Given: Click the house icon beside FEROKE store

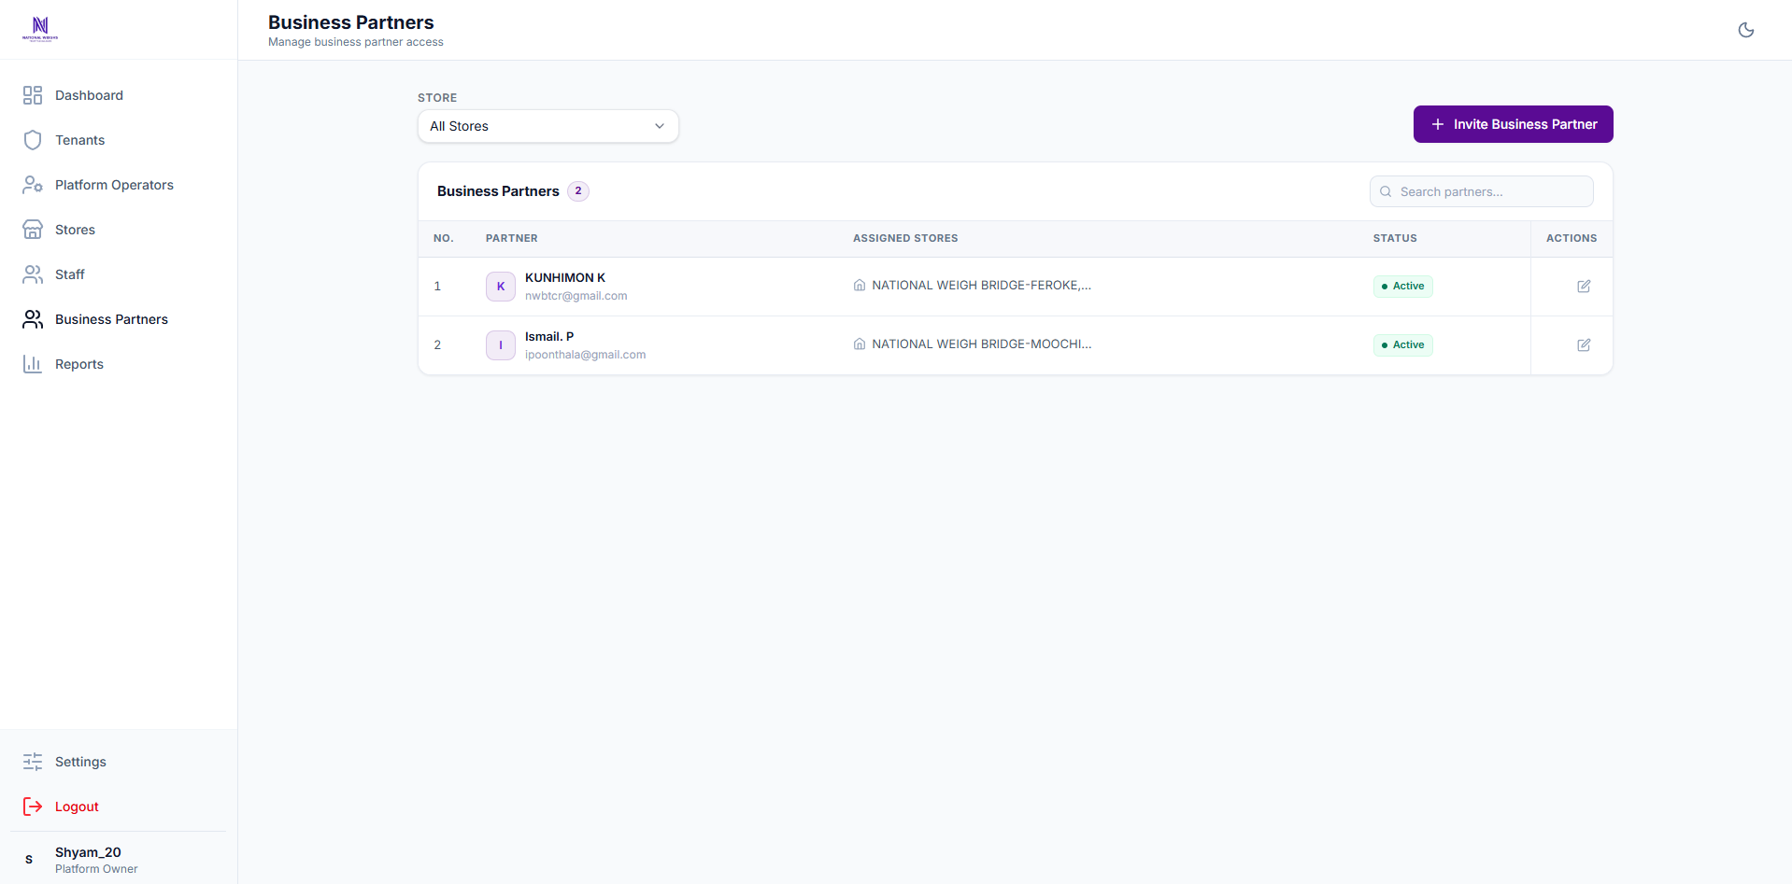Looking at the screenshot, I should (860, 286).
